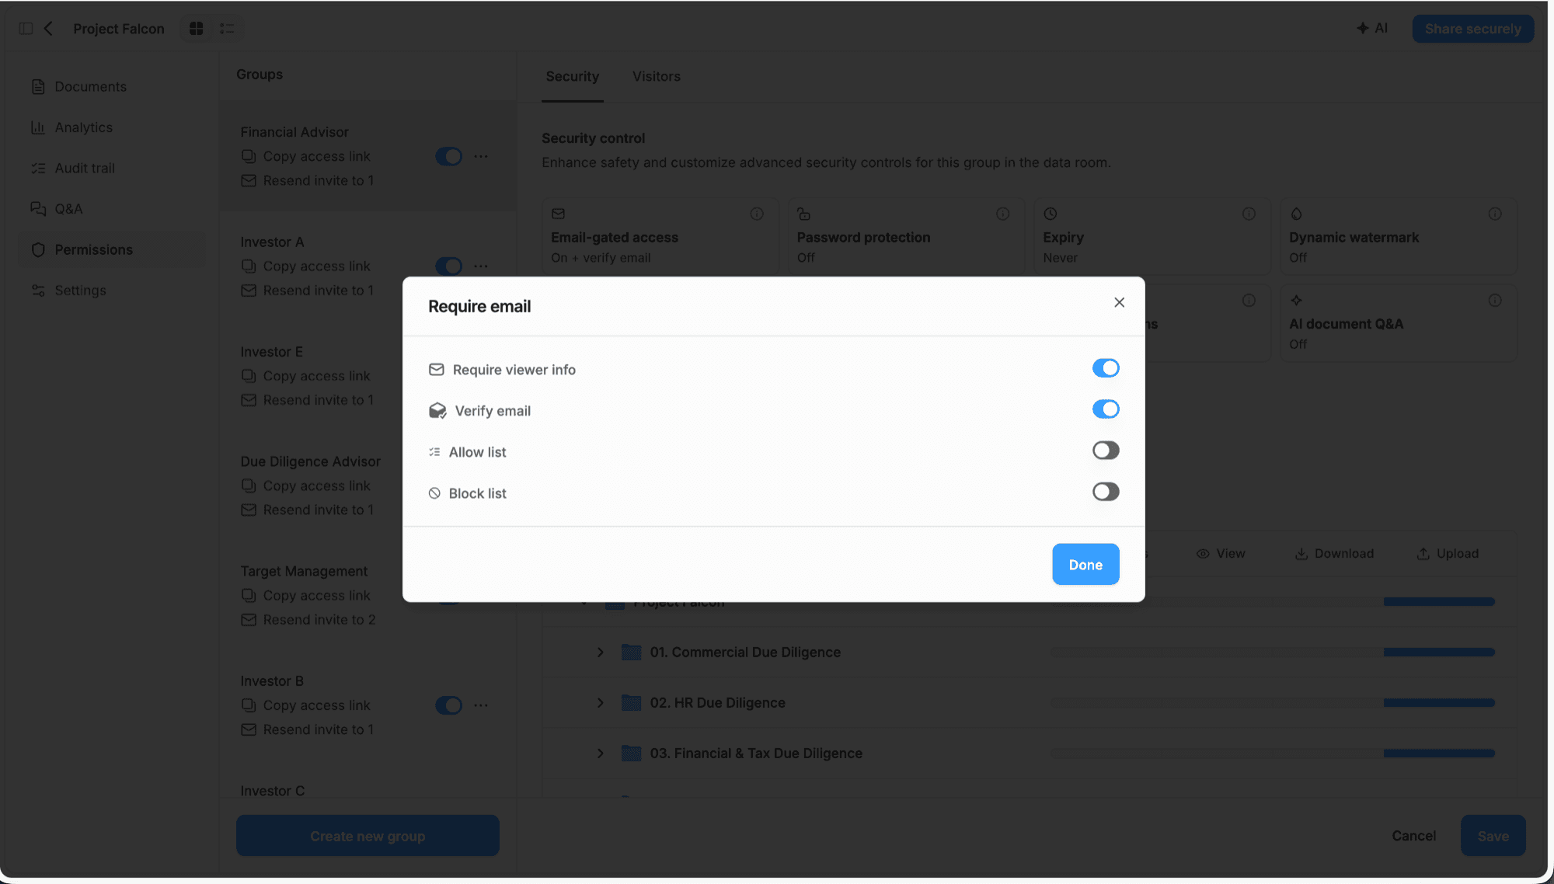Show info for Dynamic watermark
Screen dimensions: 1554x884
pyautogui.click(x=1495, y=214)
